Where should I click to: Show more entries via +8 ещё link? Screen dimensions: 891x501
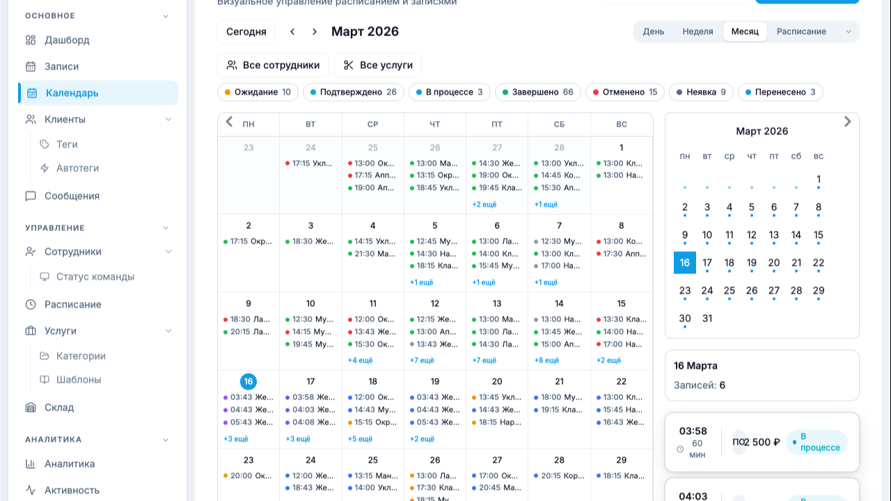point(546,360)
